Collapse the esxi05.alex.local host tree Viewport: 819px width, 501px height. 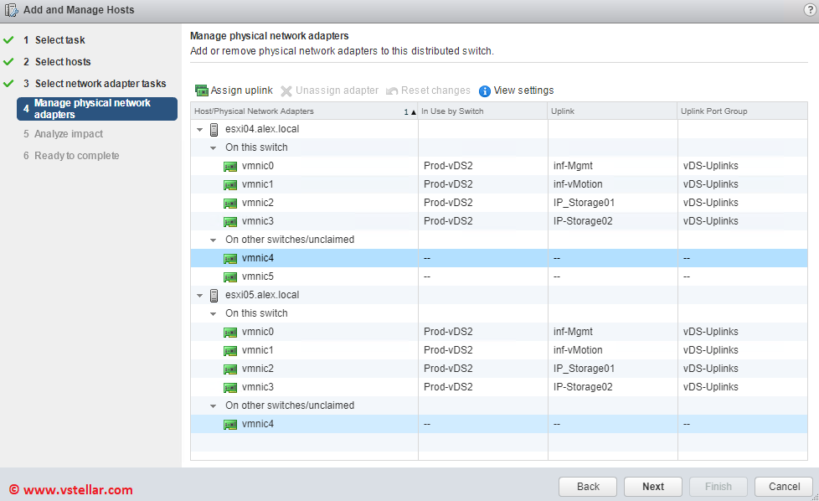click(199, 296)
